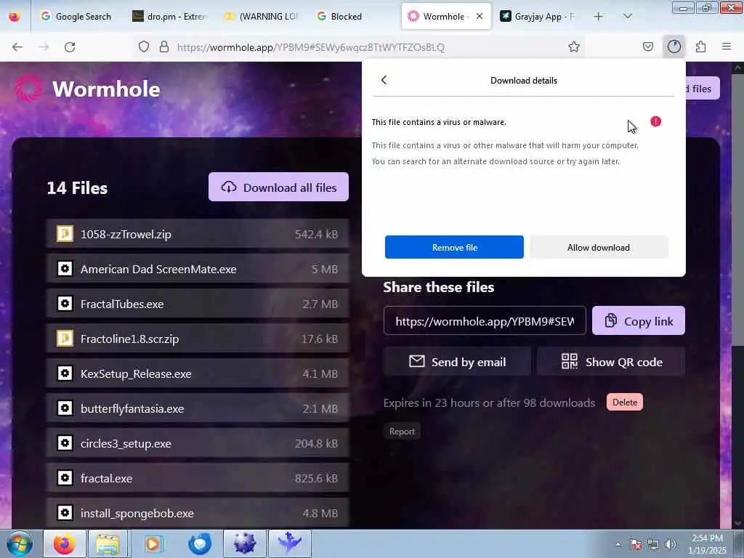Viewport: 744px width, 558px height.
Task: Open the media player taskbar icon
Action: click(153, 543)
